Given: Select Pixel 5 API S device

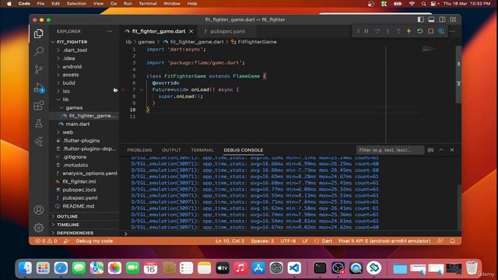Looking at the screenshot, I should point(384,241).
